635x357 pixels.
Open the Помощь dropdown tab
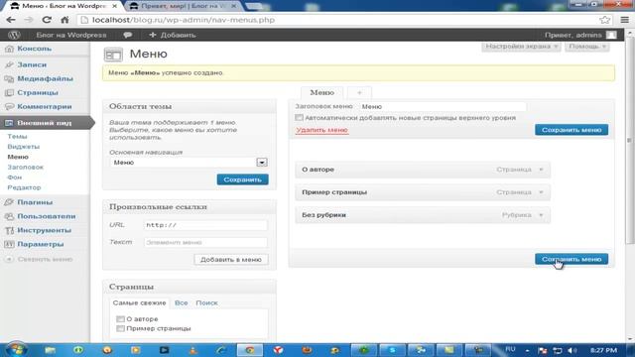tap(586, 47)
